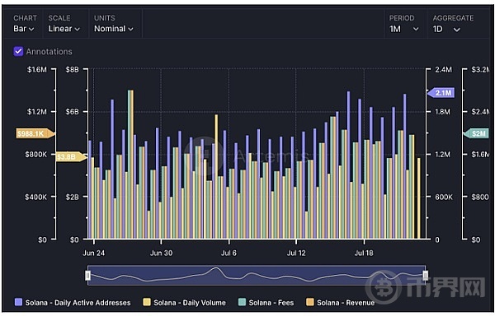Screen dimensions: 495x316
Task: Click the 600K right axis label
Action: point(444,197)
